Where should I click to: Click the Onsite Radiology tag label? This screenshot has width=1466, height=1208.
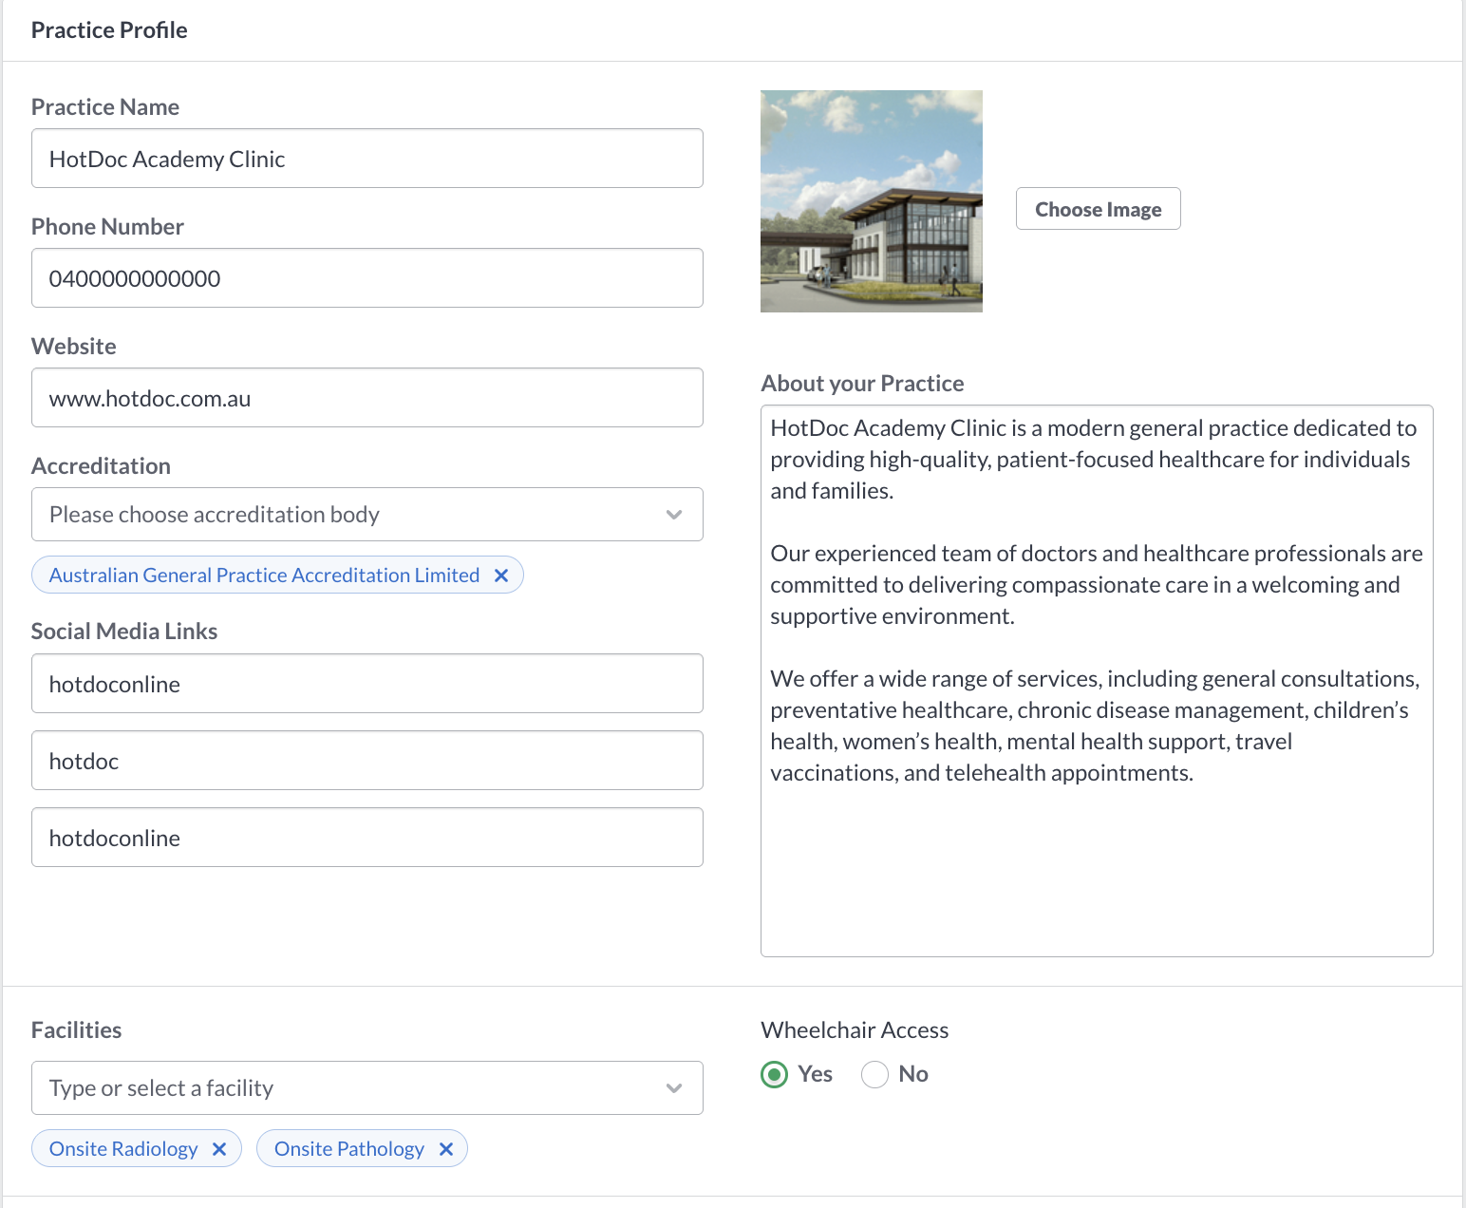coord(123,1149)
